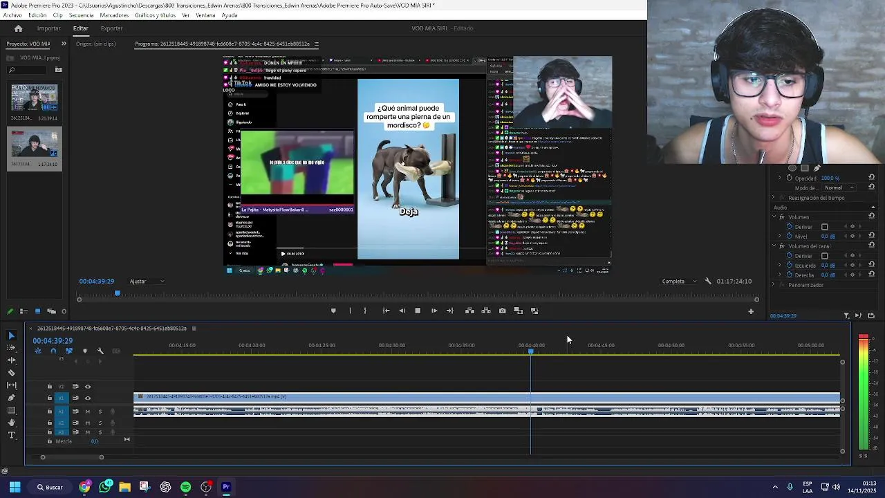Toggle V1 track output eye
The image size is (885, 498).
pyautogui.click(x=87, y=398)
